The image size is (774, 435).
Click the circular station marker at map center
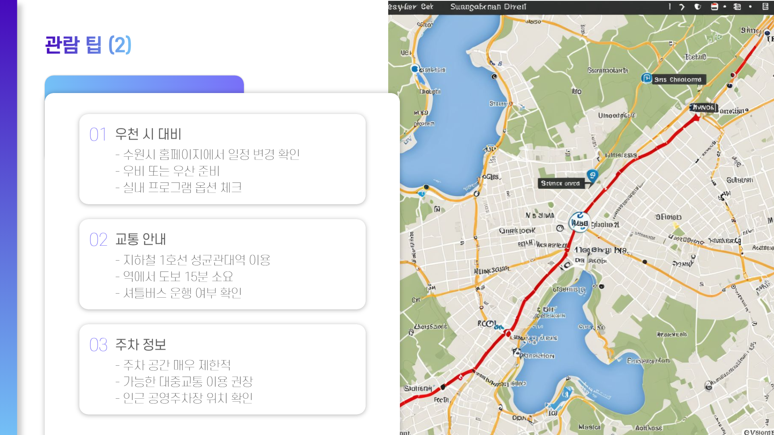click(x=579, y=223)
